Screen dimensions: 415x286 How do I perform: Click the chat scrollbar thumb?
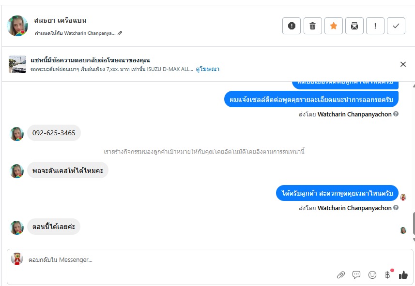[x=413, y=223]
